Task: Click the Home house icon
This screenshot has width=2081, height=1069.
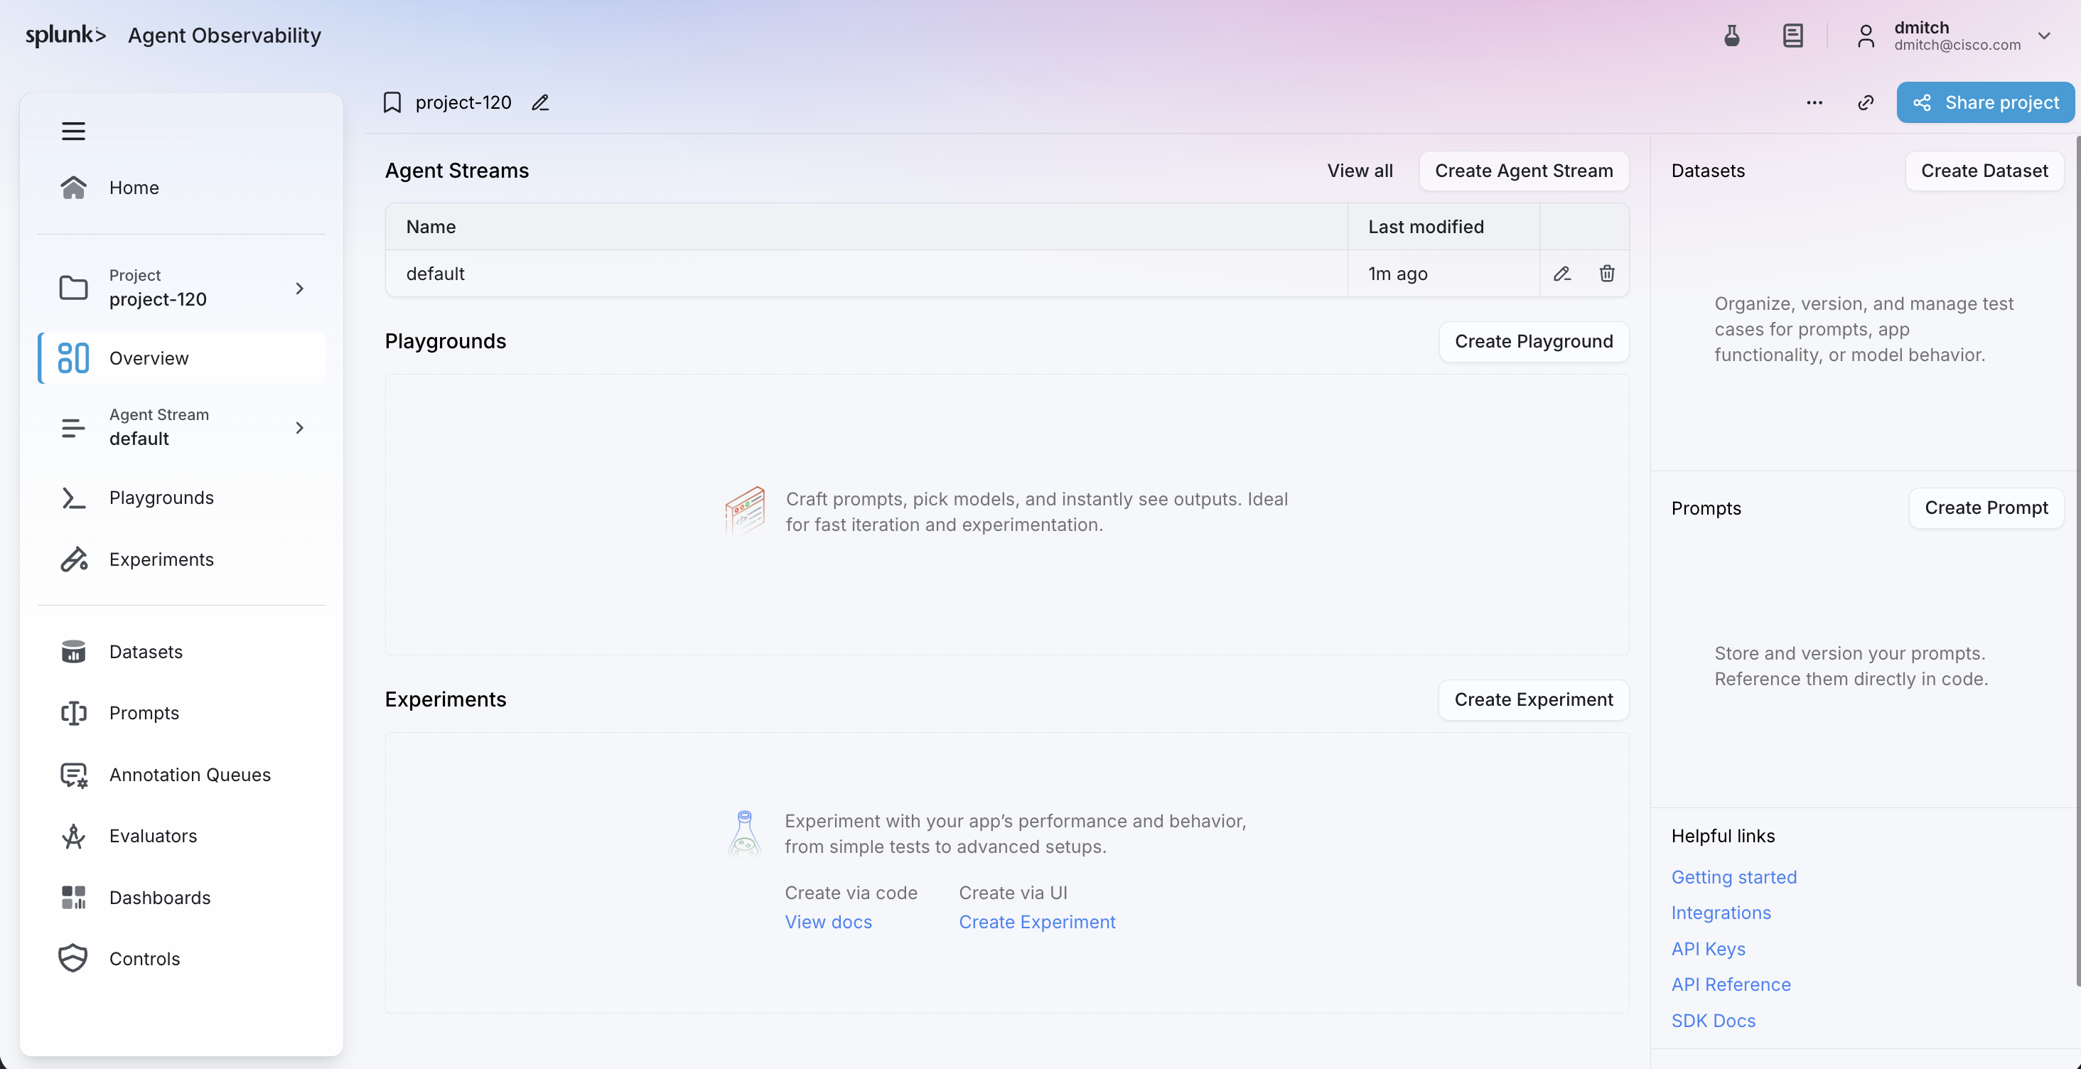Action: pos(73,188)
